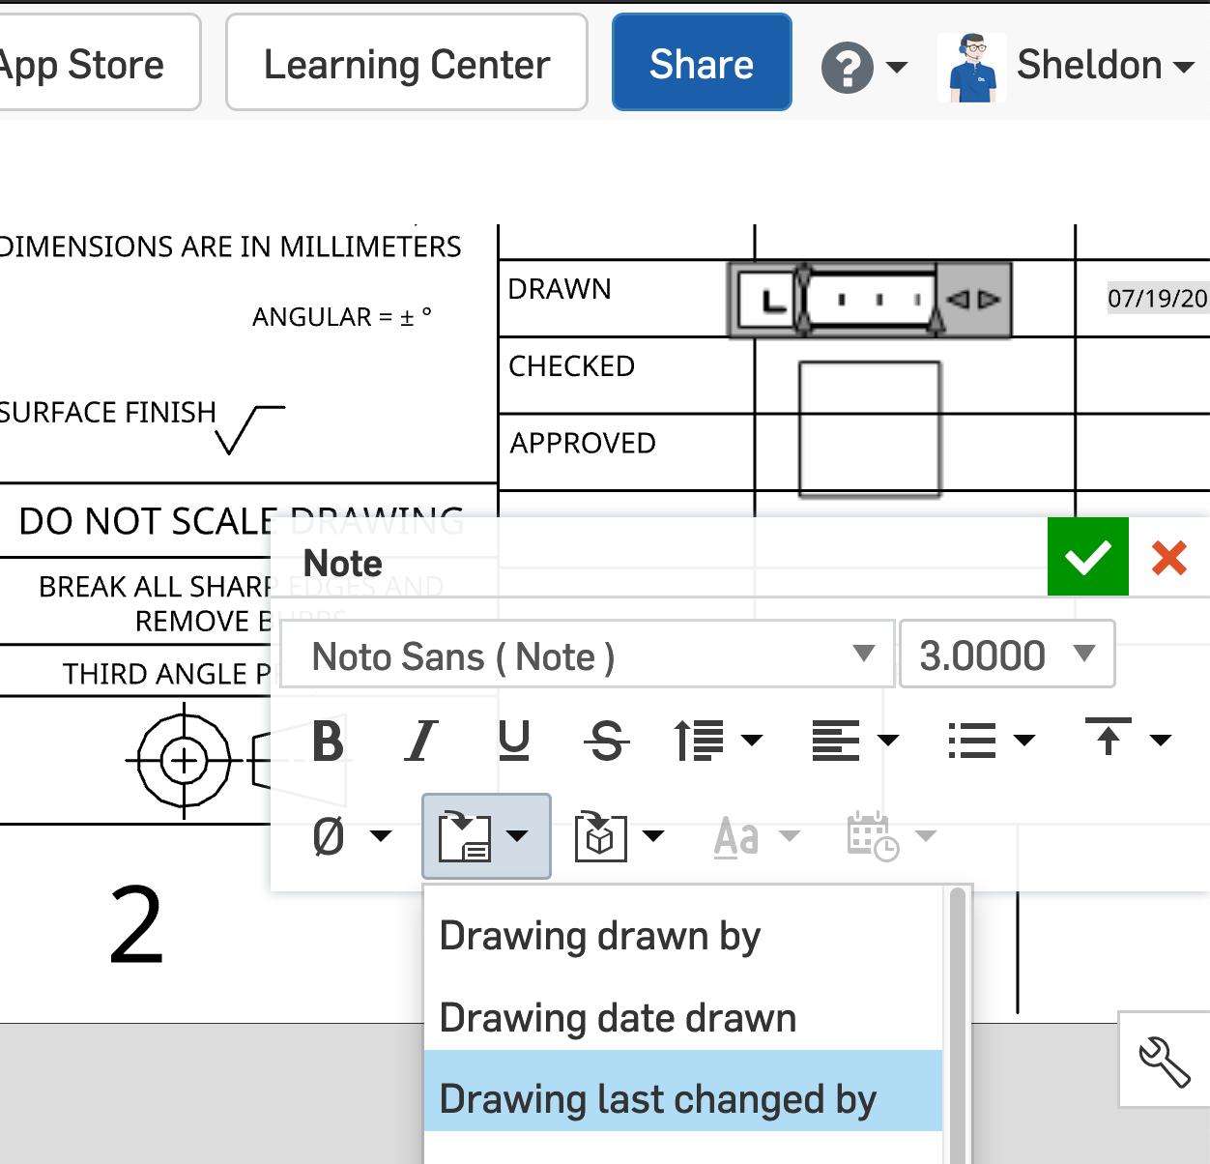Apply strikethrough to note text
Image resolution: width=1210 pixels, height=1164 pixels.
coord(606,742)
